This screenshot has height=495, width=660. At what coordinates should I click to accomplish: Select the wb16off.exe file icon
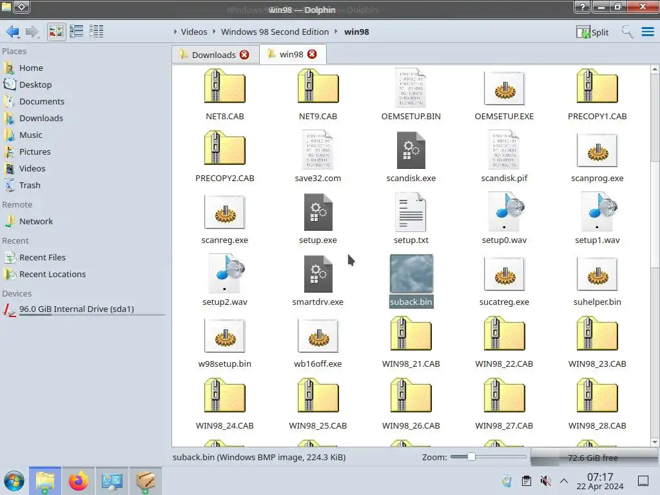pos(318,336)
